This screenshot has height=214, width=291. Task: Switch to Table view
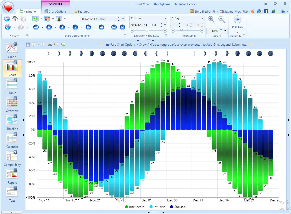point(12,87)
